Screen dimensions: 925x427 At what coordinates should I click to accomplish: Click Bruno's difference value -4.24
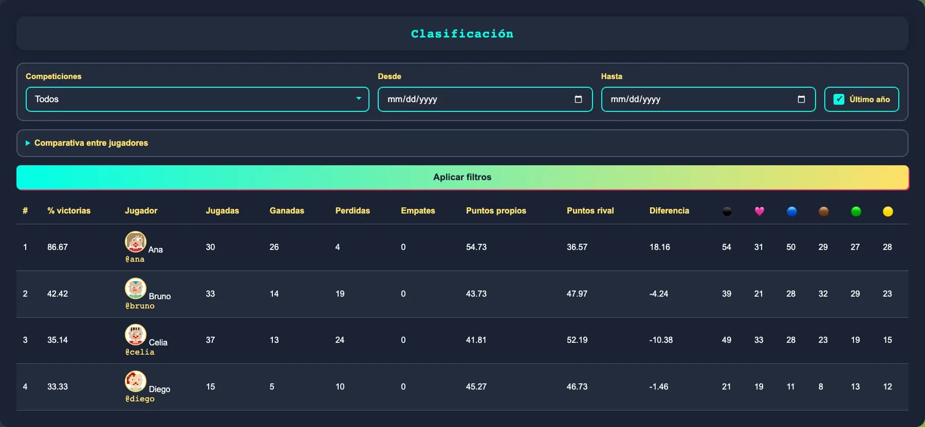point(659,294)
